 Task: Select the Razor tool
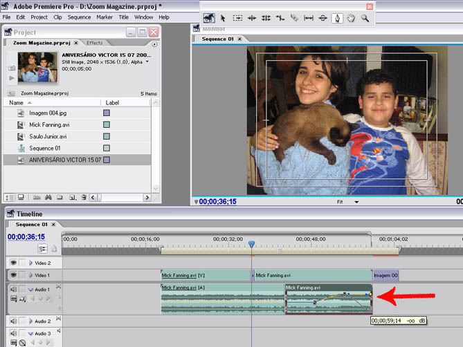pyautogui.click(x=294, y=19)
